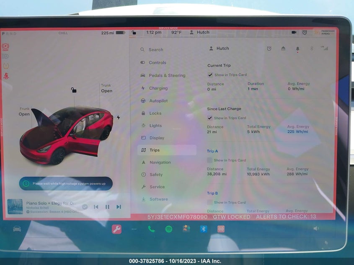Image resolution: width=354 pixels, height=265 pixels.
Task: Open the app launcher three dots
Action: point(134,229)
